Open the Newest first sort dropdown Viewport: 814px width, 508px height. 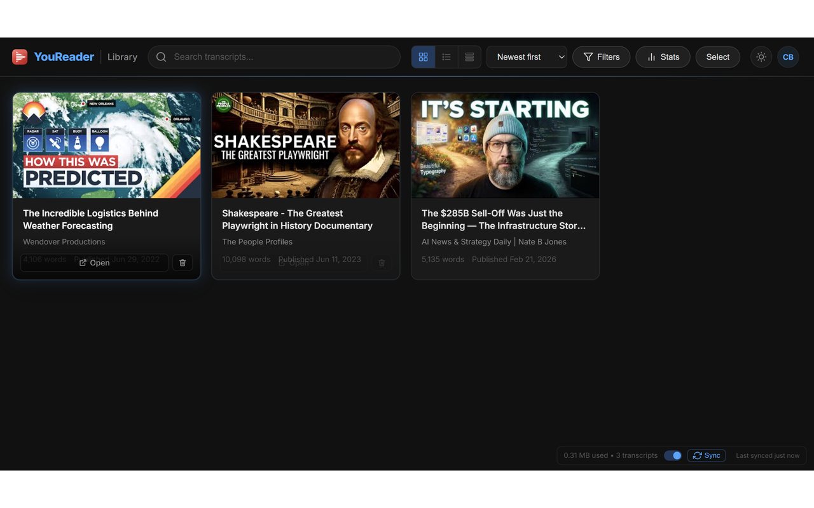click(x=527, y=57)
